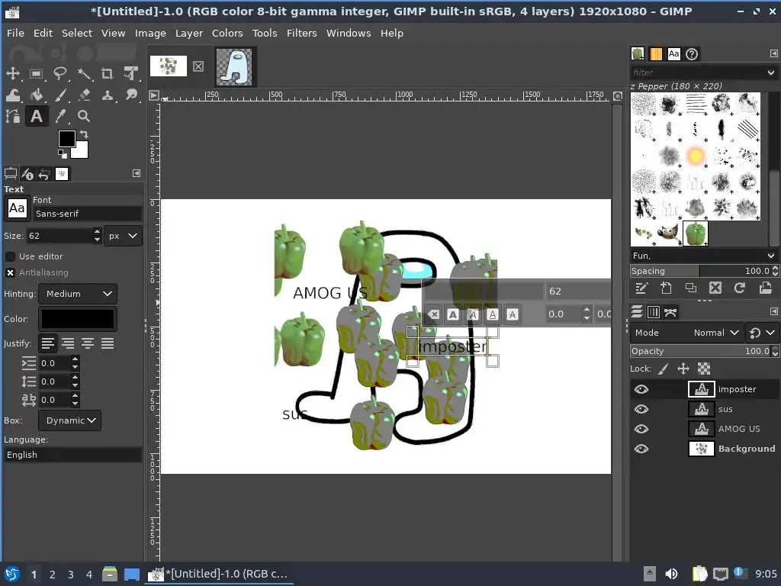
Task: Refresh the brushes list
Action: [740, 288]
